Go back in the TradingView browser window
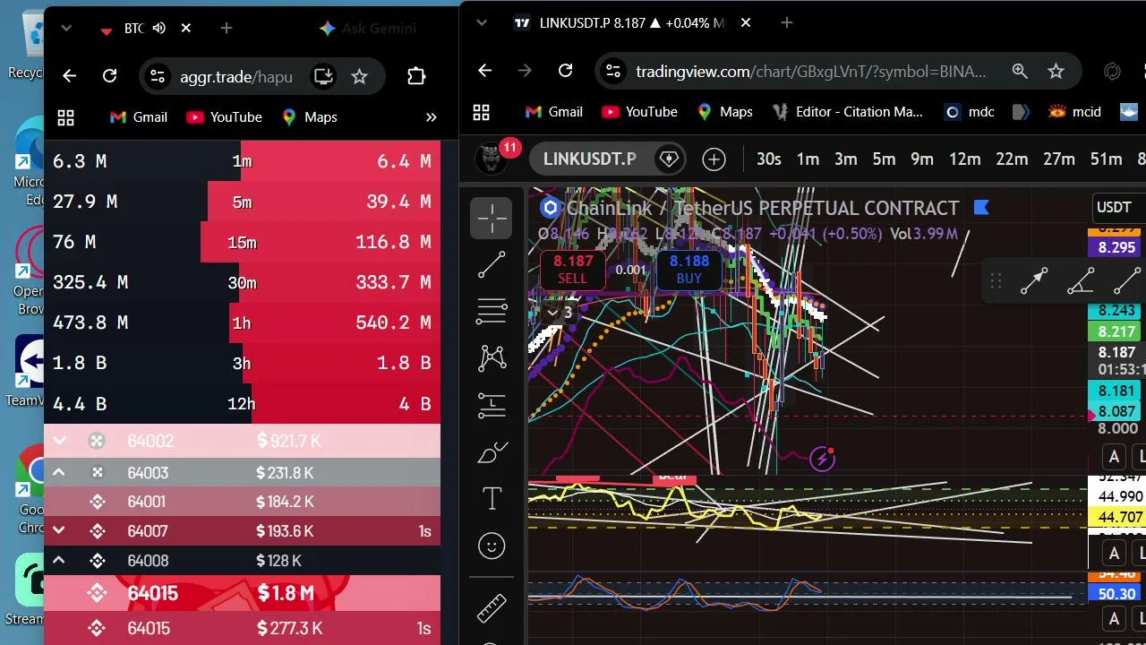The width and height of the screenshot is (1146, 645). (x=484, y=71)
